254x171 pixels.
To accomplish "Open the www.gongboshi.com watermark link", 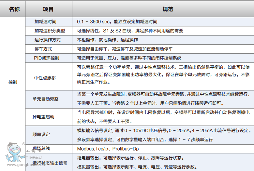I will tap(23, 165).
